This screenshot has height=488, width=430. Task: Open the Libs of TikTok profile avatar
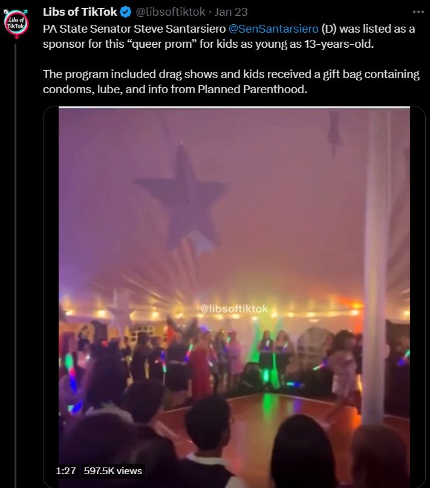click(x=16, y=24)
